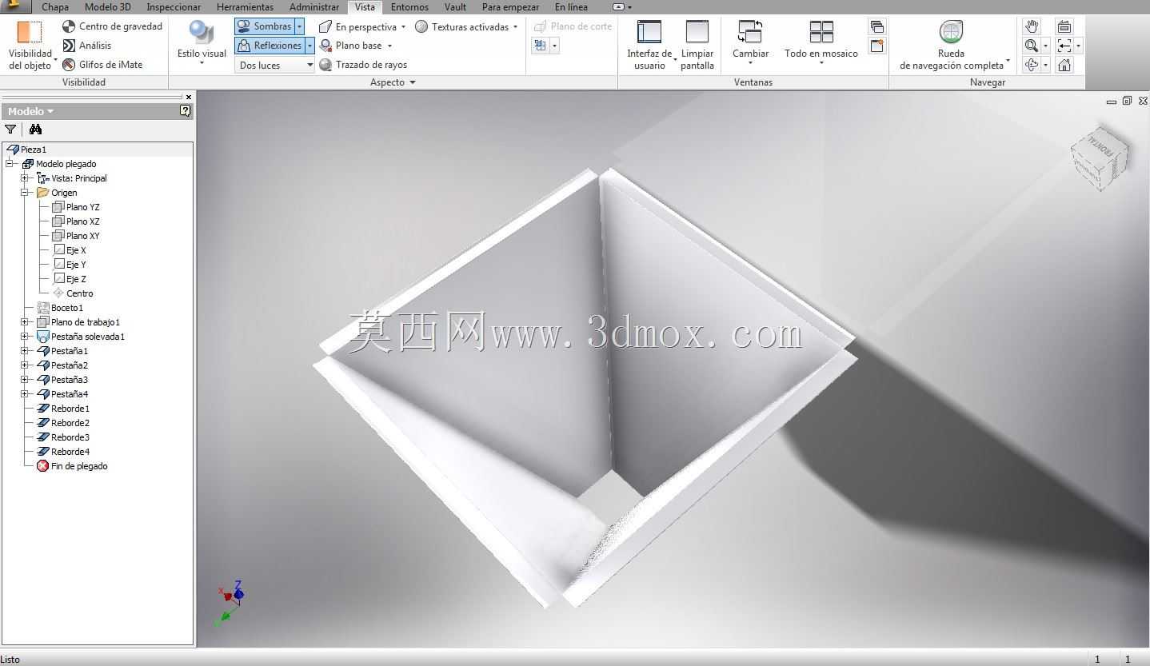
Task: Expand Plano de trabajo1 node
Action: coord(25,322)
